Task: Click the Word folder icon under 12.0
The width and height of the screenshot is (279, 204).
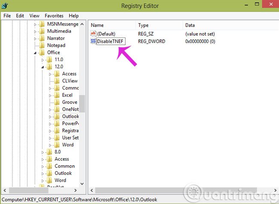Action: click(x=57, y=145)
